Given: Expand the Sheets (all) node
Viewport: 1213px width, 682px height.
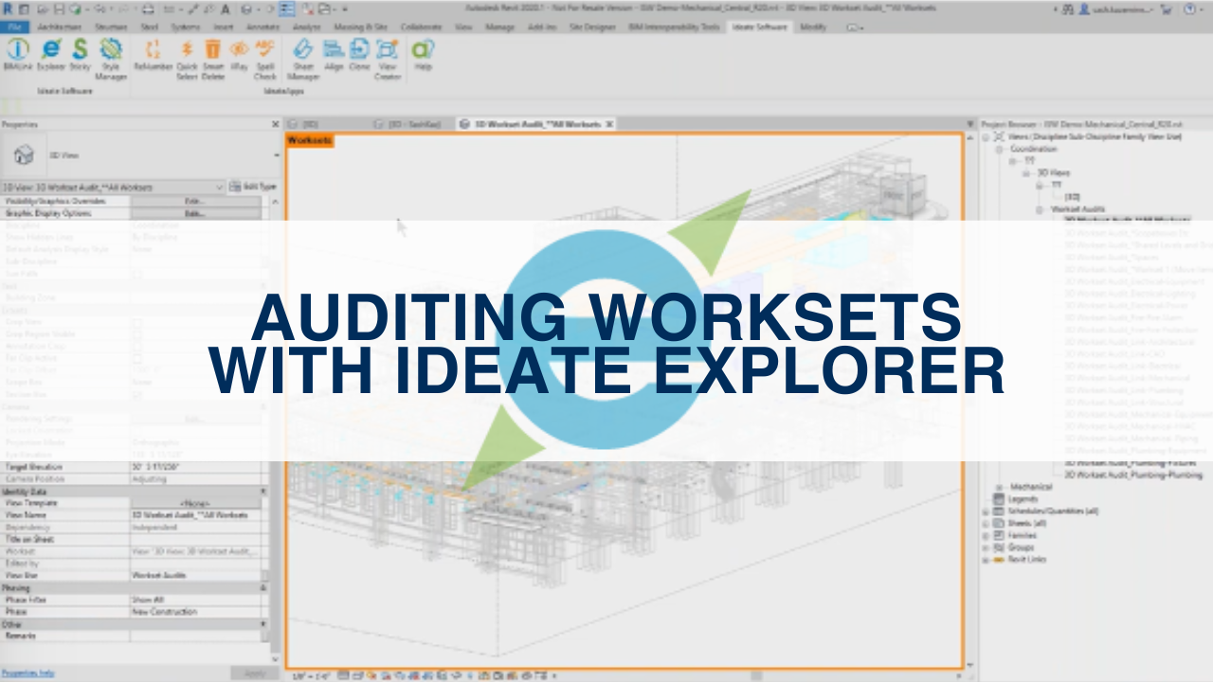Looking at the screenshot, I should (x=986, y=523).
